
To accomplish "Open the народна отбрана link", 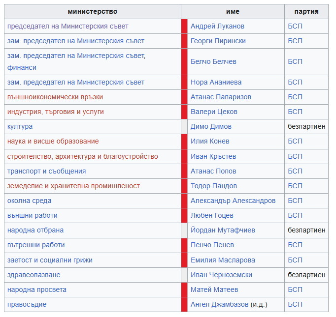I will point(35,230).
